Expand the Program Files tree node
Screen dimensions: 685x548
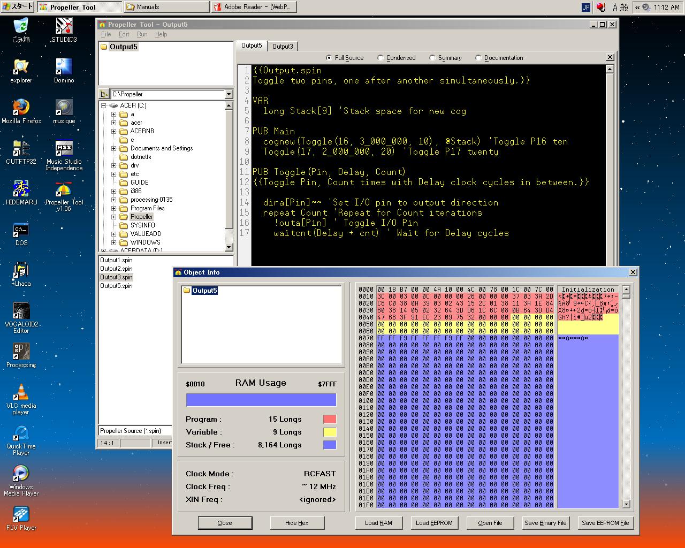(113, 208)
